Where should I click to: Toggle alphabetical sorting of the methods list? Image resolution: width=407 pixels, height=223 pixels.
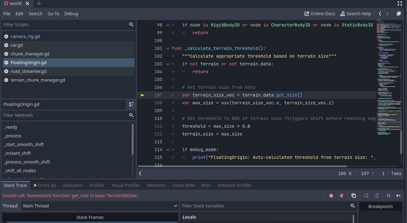(131, 104)
